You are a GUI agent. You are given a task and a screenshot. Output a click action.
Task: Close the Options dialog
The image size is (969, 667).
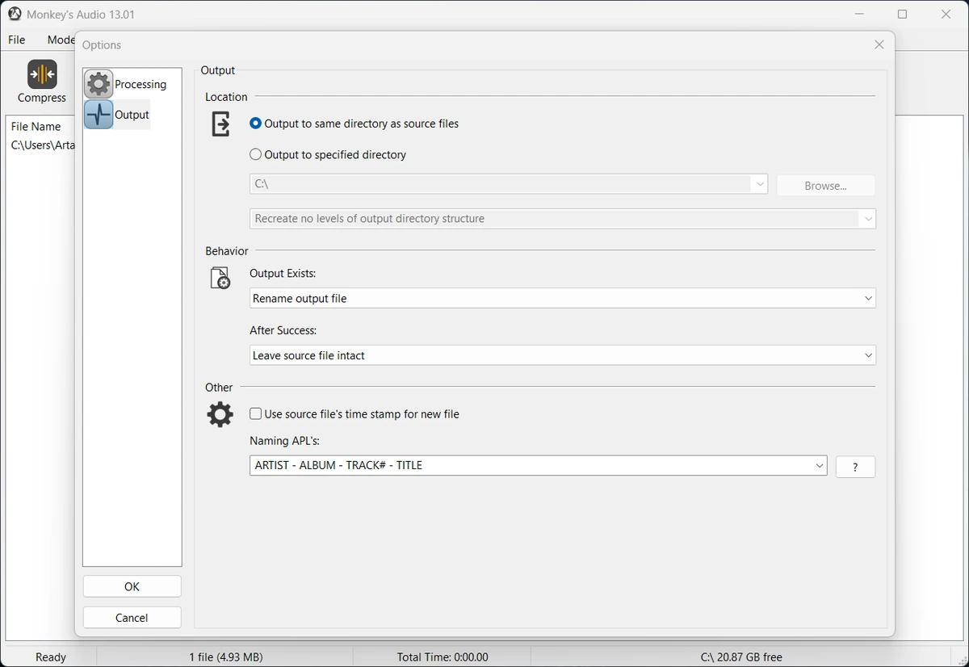point(879,45)
